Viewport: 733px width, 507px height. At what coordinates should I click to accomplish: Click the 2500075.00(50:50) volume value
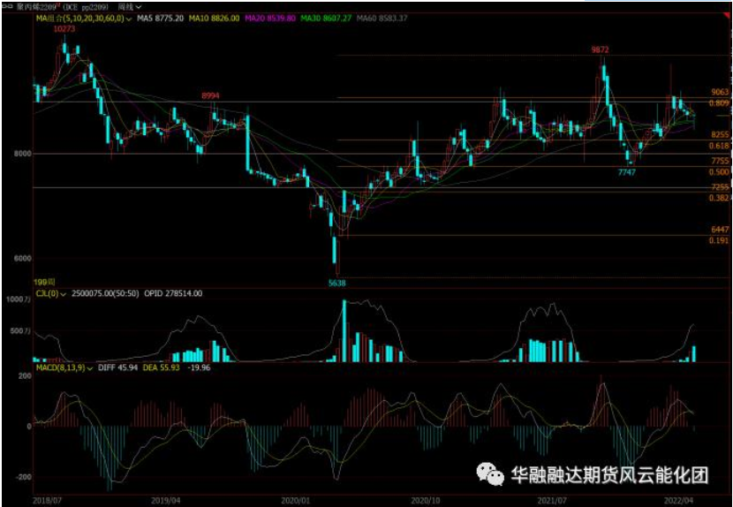click(105, 294)
